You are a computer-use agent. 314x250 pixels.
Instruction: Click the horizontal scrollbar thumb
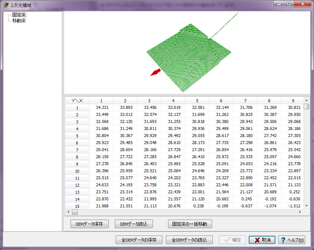click(x=75, y=212)
